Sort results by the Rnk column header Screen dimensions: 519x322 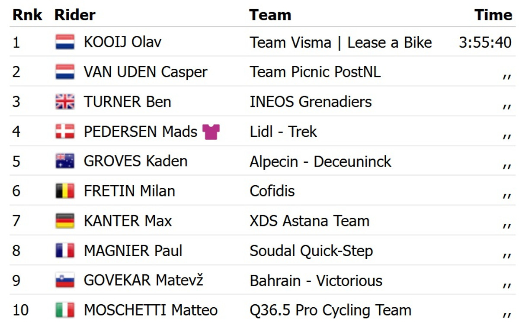(x=27, y=15)
